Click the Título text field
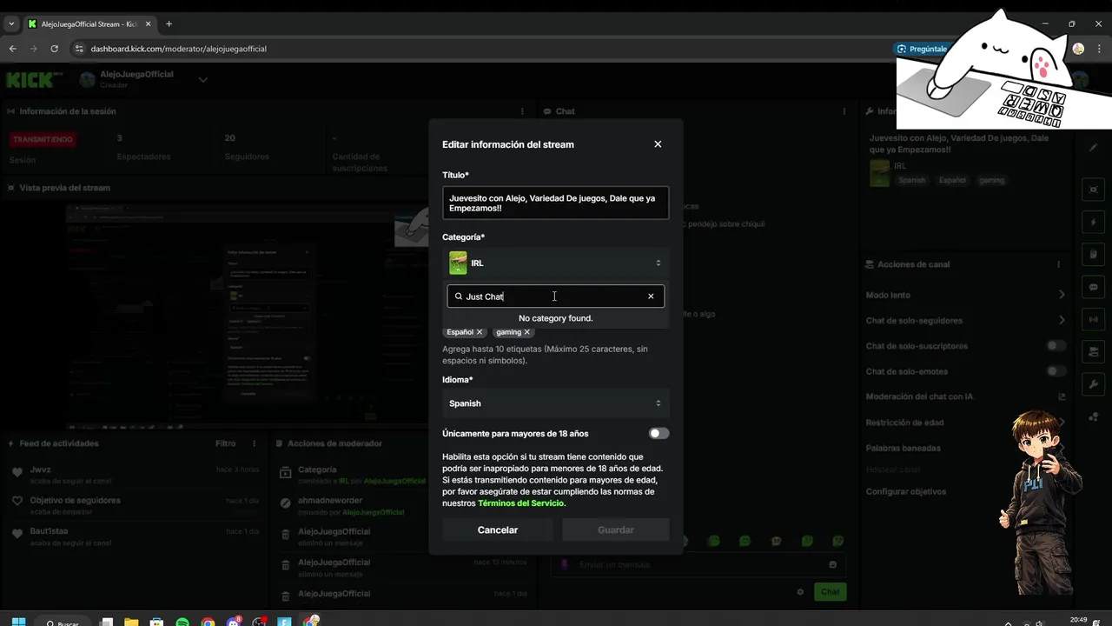 [x=556, y=203]
